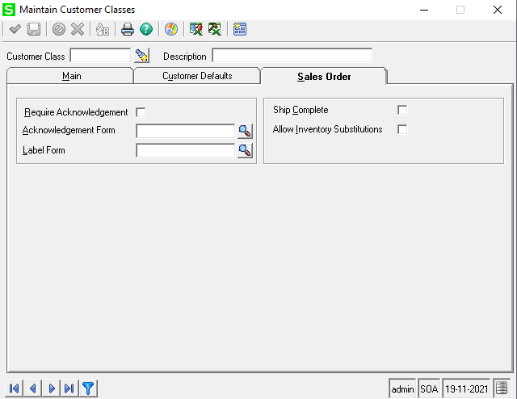Click the Print icon in the toolbar
The image size is (517, 399).
click(x=127, y=29)
